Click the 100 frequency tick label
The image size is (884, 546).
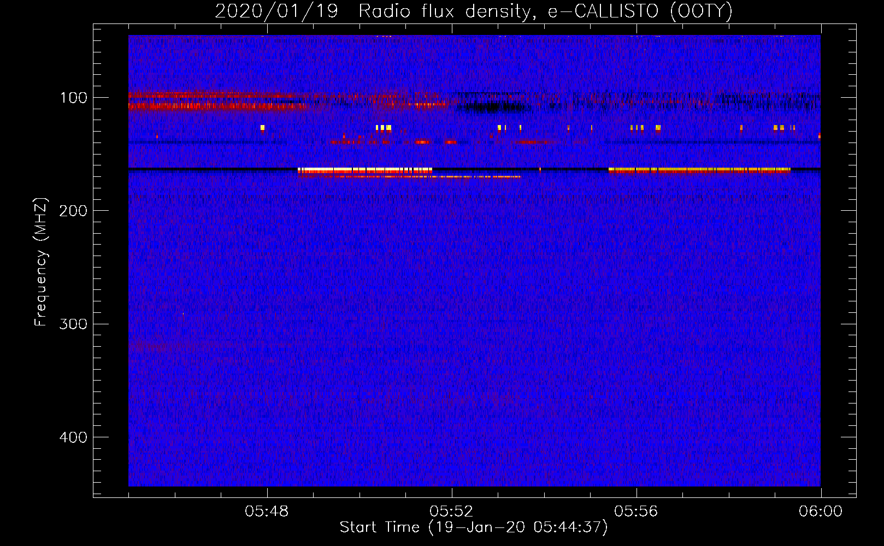(74, 98)
